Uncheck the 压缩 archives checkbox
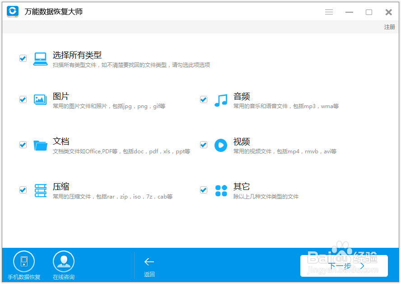Image resolution: width=401 pixels, height=284 pixels. (x=23, y=190)
